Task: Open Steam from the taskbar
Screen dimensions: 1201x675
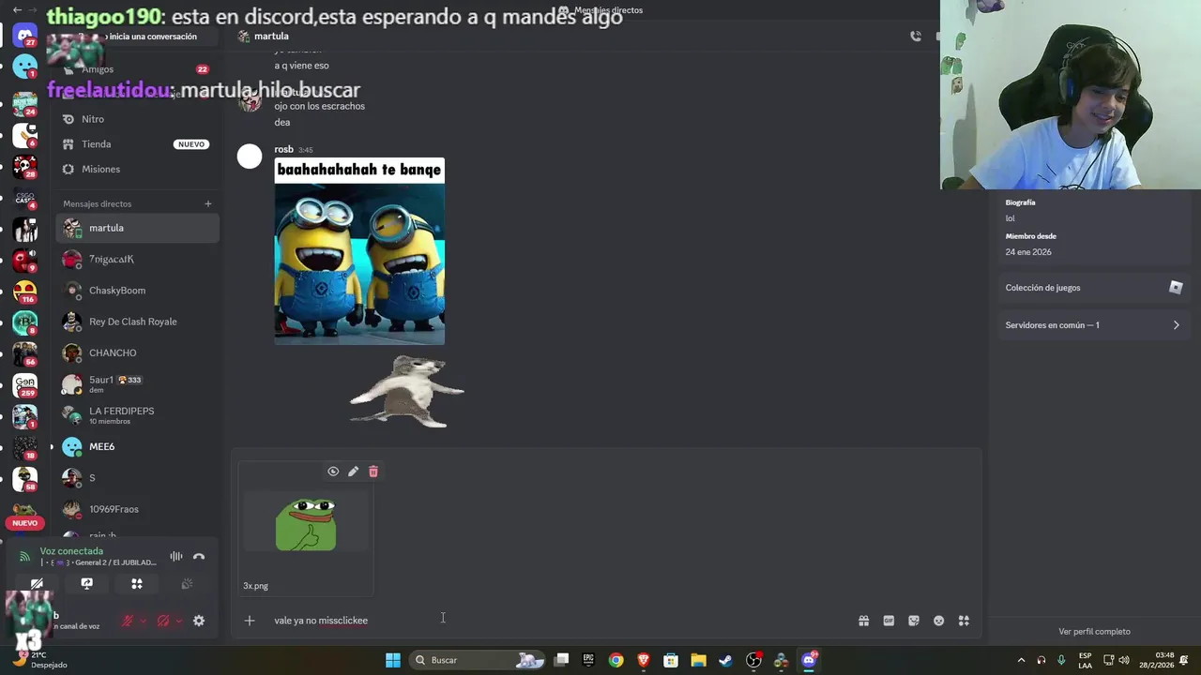Action: [725, 660]
